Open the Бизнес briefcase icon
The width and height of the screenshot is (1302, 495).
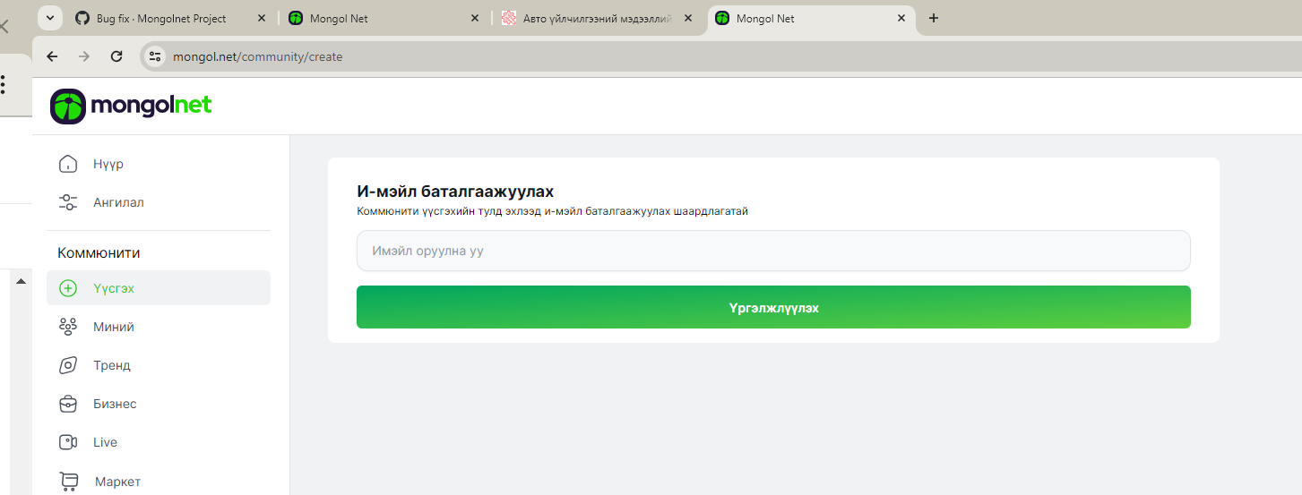click(x=67, y=404)
